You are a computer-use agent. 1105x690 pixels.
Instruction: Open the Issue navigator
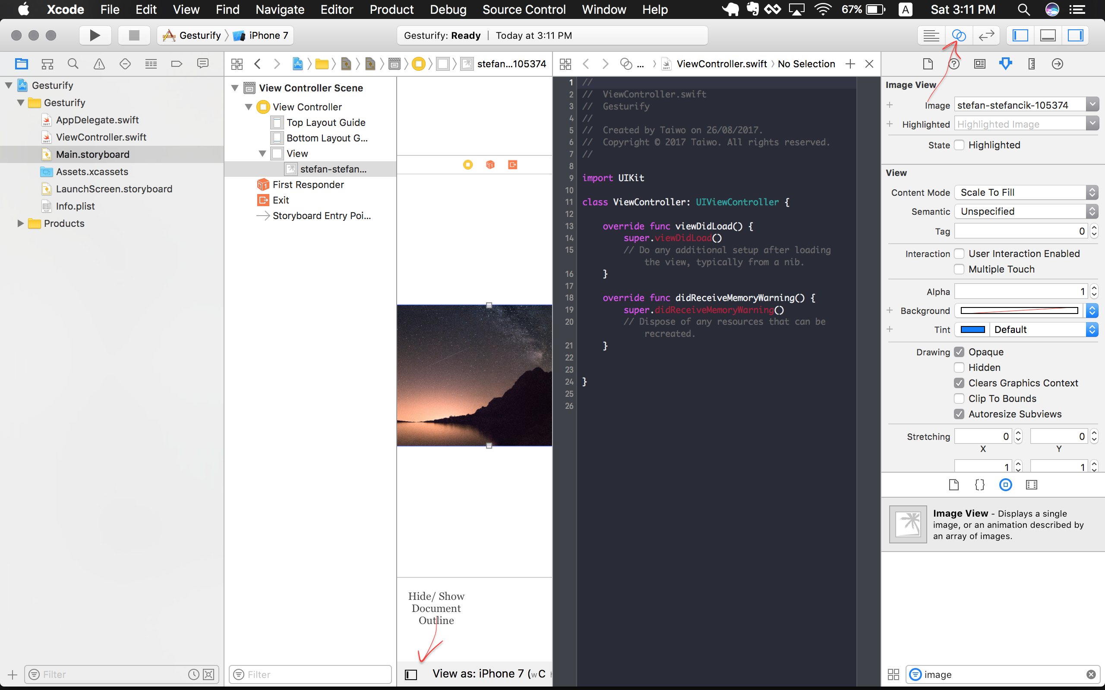click(99, 64)
